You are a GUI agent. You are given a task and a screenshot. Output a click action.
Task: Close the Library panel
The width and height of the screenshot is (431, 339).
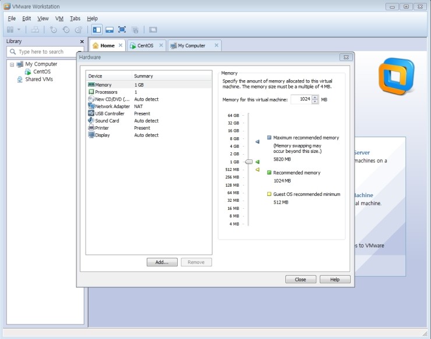[x=82, y=41]
